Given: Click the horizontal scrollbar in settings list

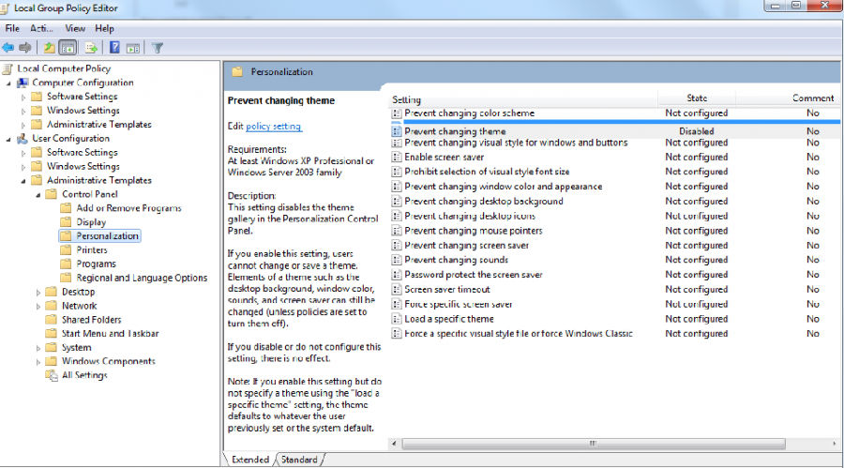Looking at the screenshot, I should pyautogui.click(x=593, y=442).
